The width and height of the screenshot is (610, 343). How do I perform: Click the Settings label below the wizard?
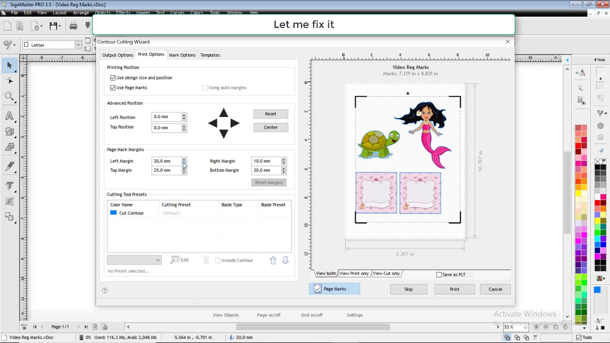pyautogui.click(x=355, y=315)
